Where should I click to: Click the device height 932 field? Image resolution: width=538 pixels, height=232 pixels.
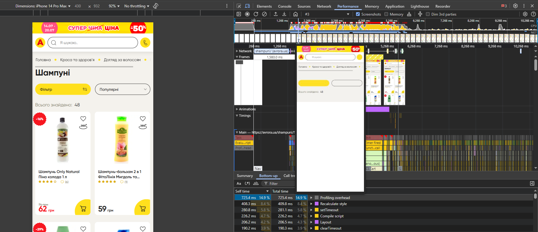96,6
